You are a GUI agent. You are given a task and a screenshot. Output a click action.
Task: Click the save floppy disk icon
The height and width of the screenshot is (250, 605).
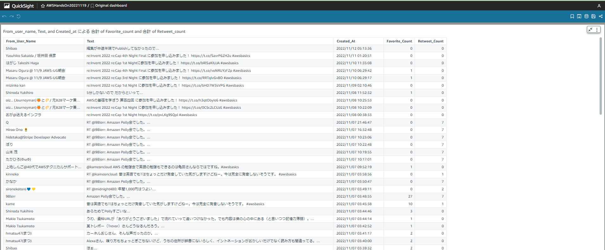pos(593,16)
